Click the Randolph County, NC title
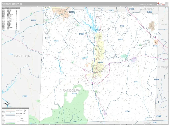 [12, 4]
